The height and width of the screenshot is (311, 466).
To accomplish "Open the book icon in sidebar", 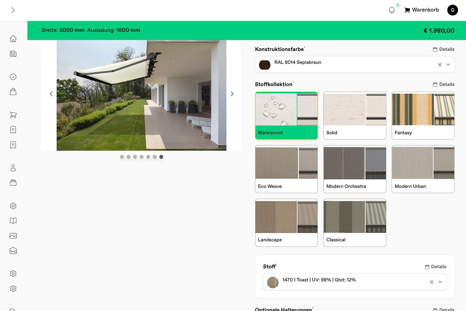I will (13, 221).
